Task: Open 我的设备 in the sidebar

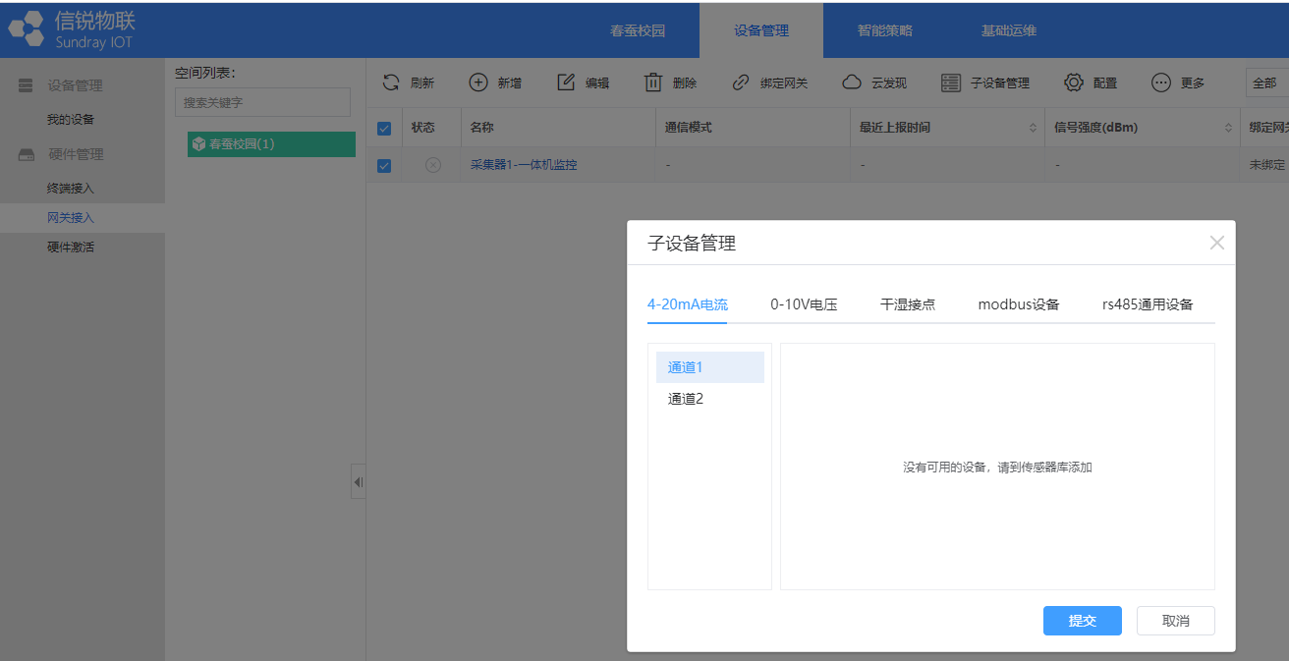Action: click(71, 120)
